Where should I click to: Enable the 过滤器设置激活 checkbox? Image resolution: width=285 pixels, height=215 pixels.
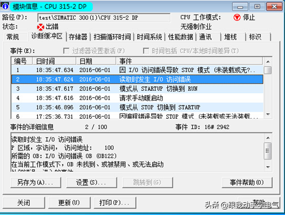(x=66, y=51)
